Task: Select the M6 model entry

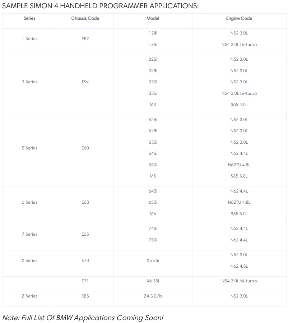Action: pos(153,214)
